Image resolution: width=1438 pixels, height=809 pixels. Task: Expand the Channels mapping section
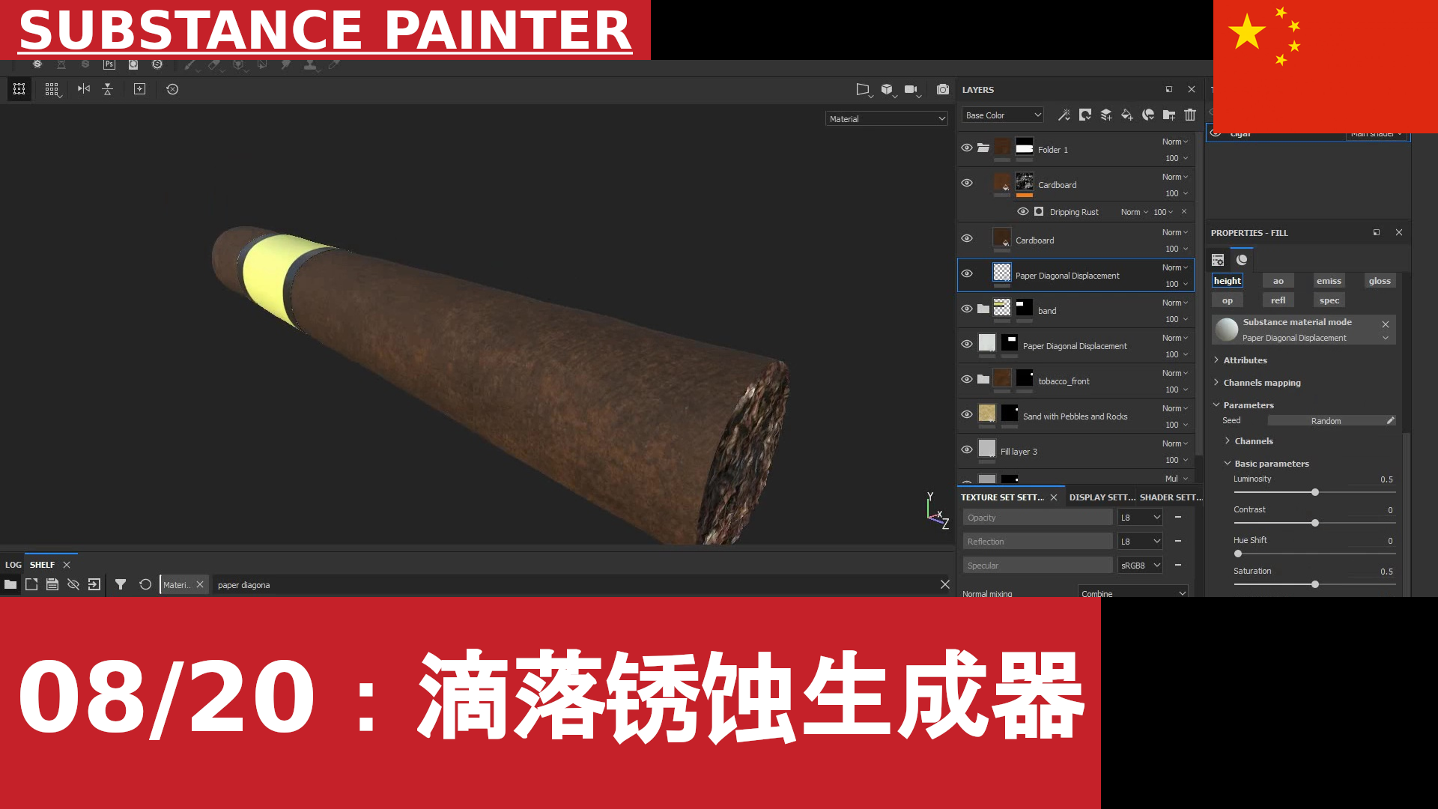1260,383
